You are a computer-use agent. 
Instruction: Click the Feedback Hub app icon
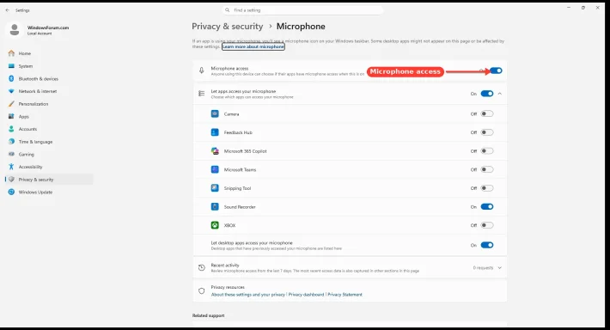215,132
